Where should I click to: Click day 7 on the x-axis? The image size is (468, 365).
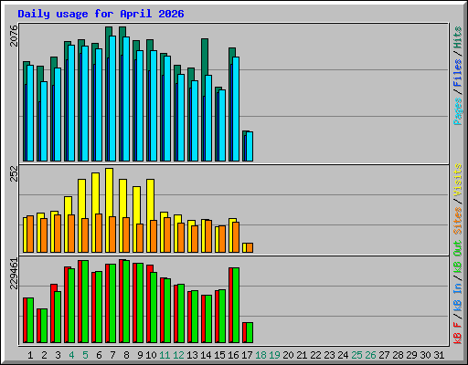pyautogui.click(x=112, y=355)
